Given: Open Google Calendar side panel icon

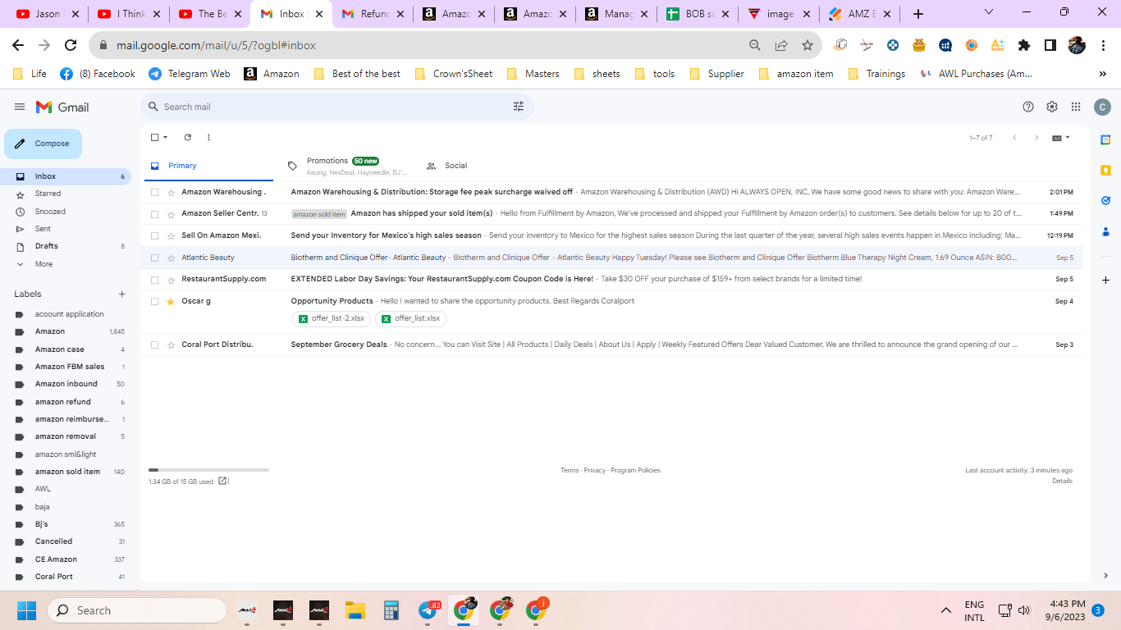Looking at the screenshot, I should pos(1105,139).
